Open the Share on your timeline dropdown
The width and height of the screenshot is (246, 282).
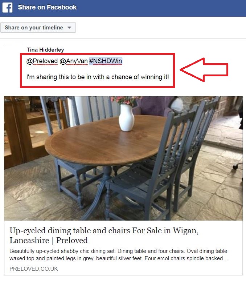[x=38, y=28]
